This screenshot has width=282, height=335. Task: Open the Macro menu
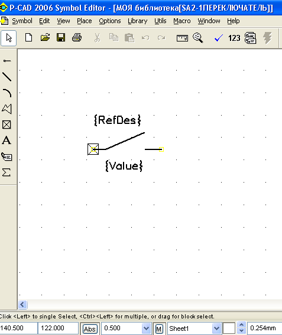[182, 21]
